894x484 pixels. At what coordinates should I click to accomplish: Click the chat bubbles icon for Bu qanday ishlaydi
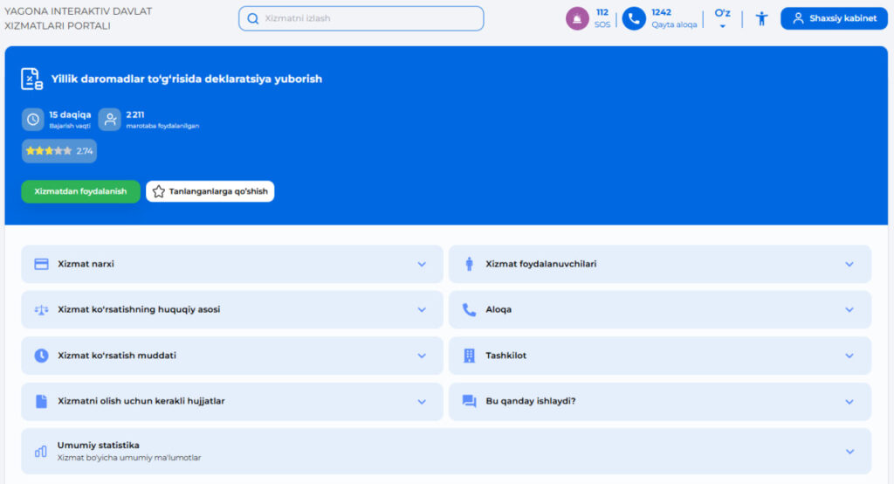469,402
